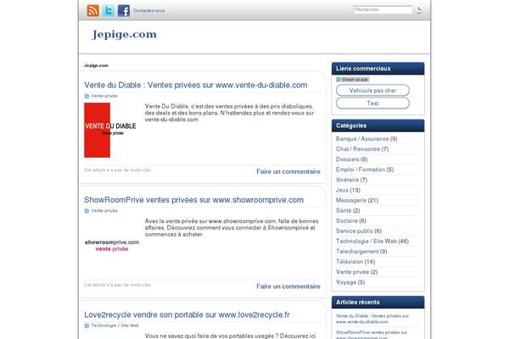509x339 pixels.
Task: Open the Love2recycle article title
Action: [x=187, y=314]
